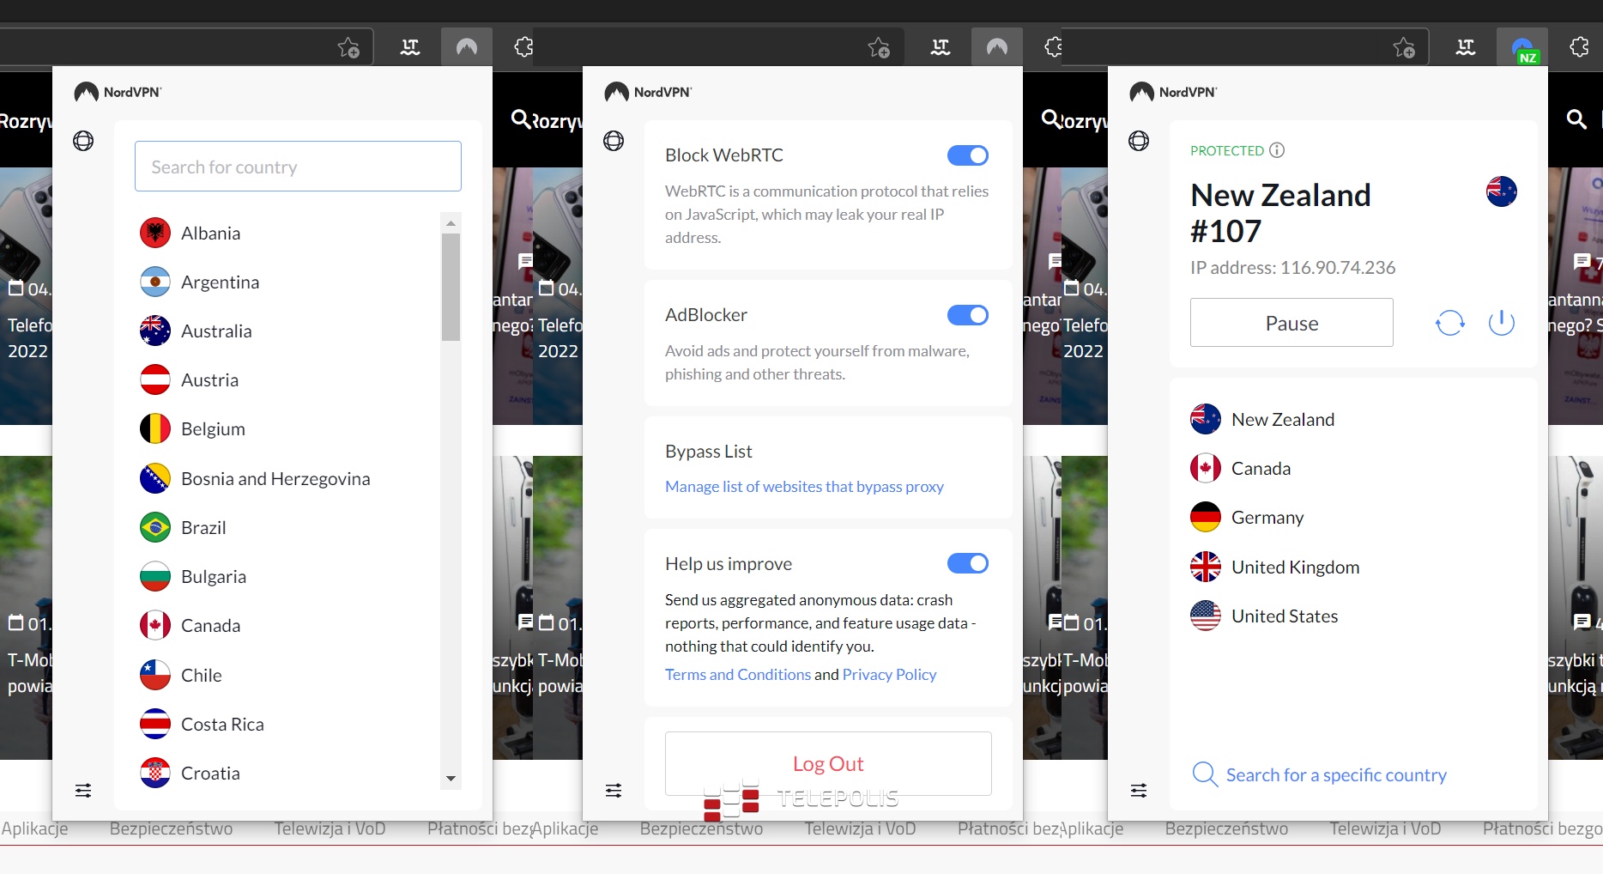
Task: Click the round New Zealand flag beside #107 heading
Action: coord(1501,191)
